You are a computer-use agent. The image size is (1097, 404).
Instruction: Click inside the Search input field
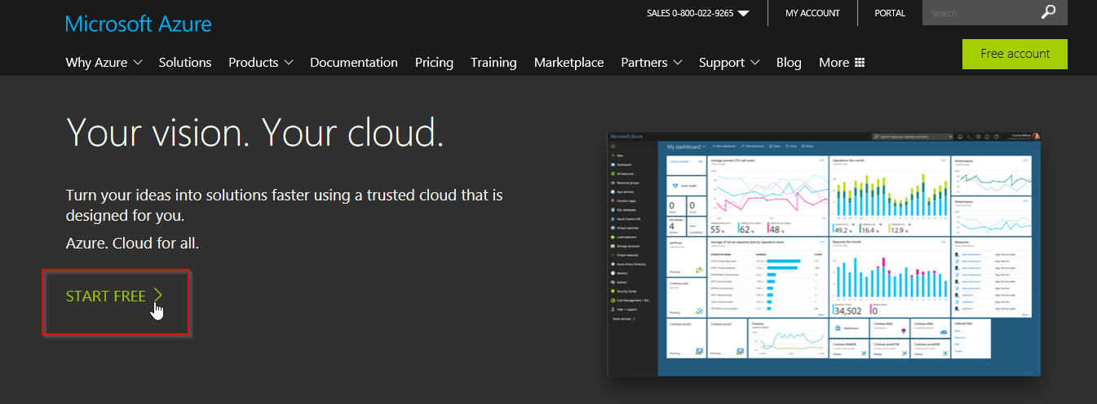pyautogui.click(x=979, y=13)
